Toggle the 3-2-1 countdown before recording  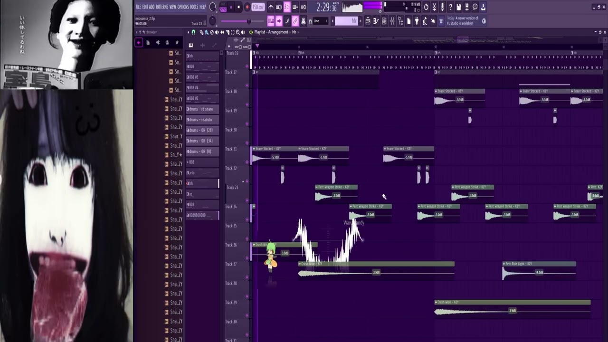tap(287, 7)
